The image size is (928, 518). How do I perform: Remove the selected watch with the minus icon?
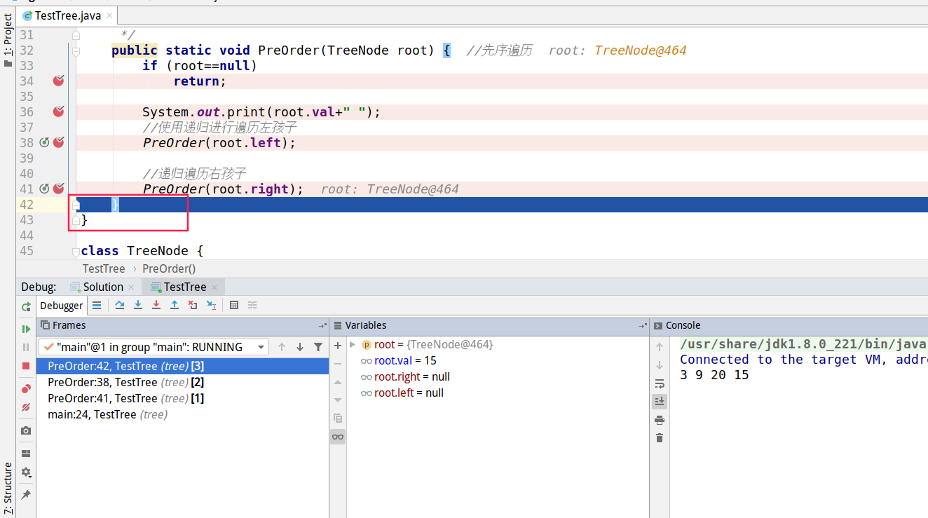338,364
